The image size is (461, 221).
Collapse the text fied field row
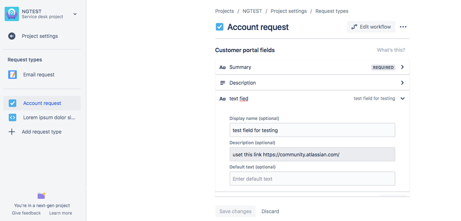click(402, 98)
